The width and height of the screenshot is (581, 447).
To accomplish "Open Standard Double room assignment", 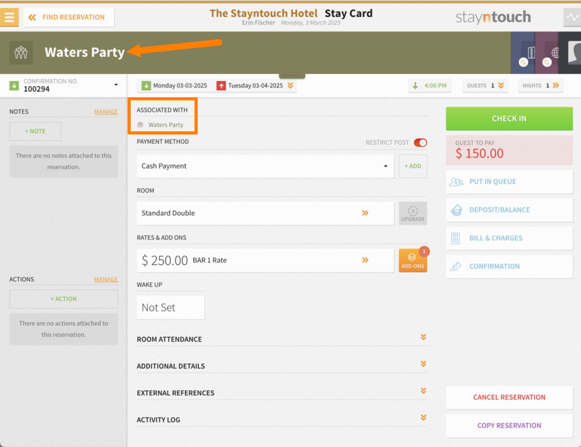I will (265, 213).
